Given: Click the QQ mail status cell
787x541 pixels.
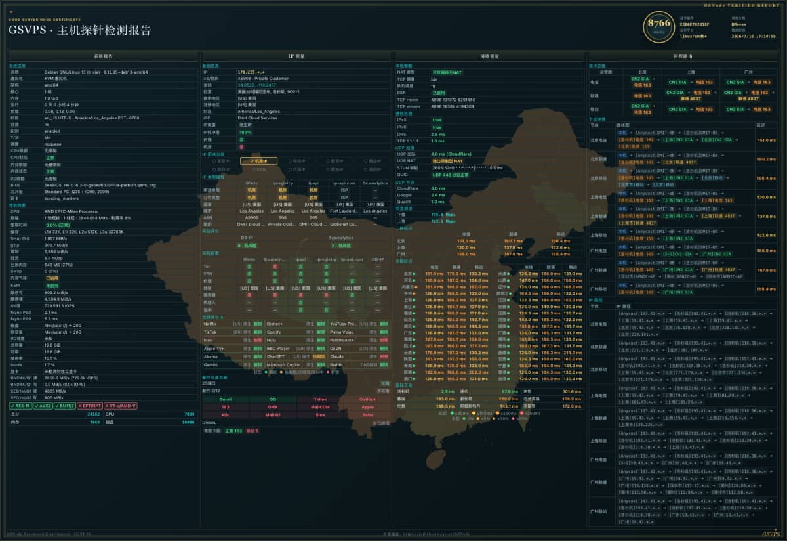Looking at the screenshot, I should coord(272,399).
